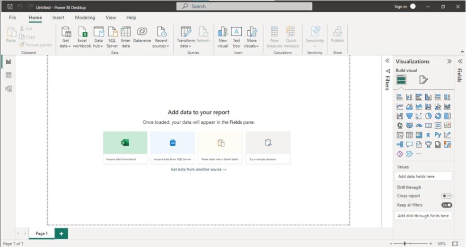Viewport: 466px width, 247px height.
Task: Add the trophy Metrics visual
Action: (428, 145)
